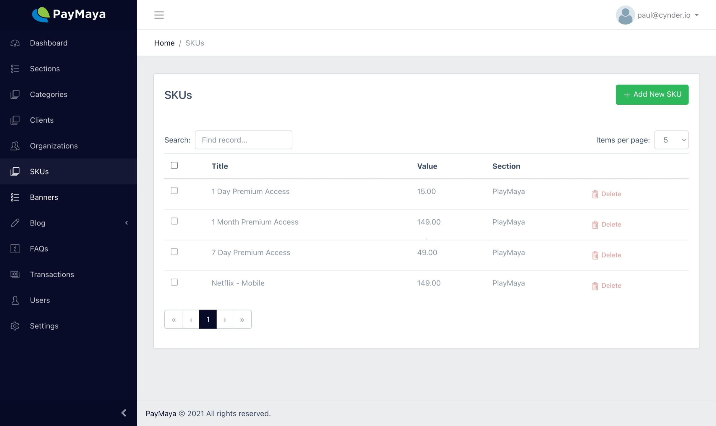Click the Home breadcrumb link
716x426 pixels.
point(164,43)
